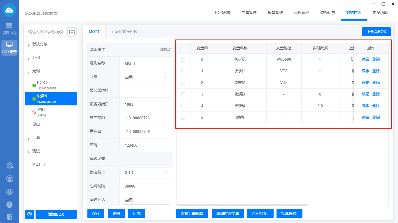
Task: Open the 边缘计算 tab
Action: point(327,12)
